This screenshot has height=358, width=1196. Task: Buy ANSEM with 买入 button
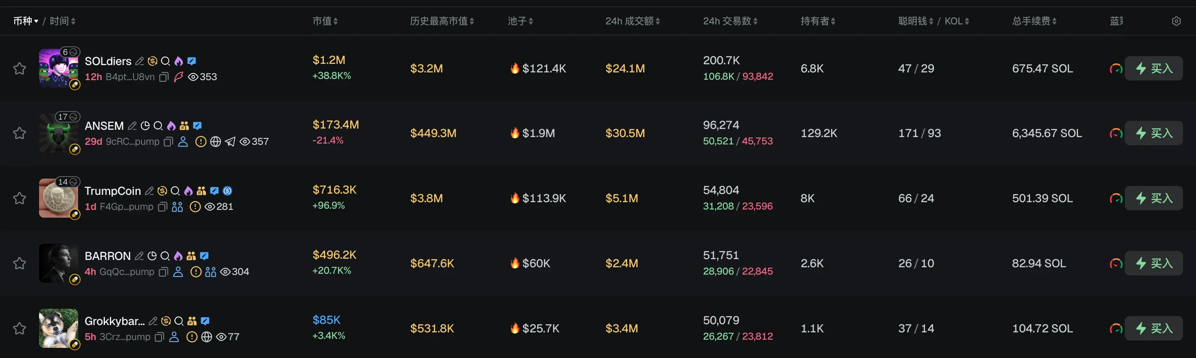pyautogui.click(x=1154, y=133)
